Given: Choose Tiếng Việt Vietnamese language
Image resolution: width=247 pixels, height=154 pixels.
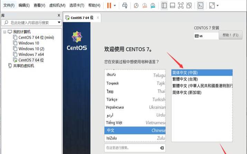Looking at the screenshot, I should coord(135,123).
